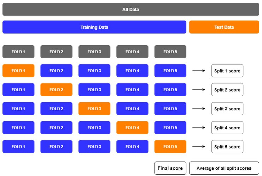This screenshot has height=176, width=262.
Task: Click the Split 4 score box
Action: pyautogui.click(x=227, y=128)
